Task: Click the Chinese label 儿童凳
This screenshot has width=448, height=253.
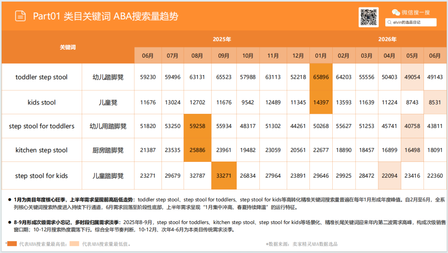Action: tap(108, 102)
